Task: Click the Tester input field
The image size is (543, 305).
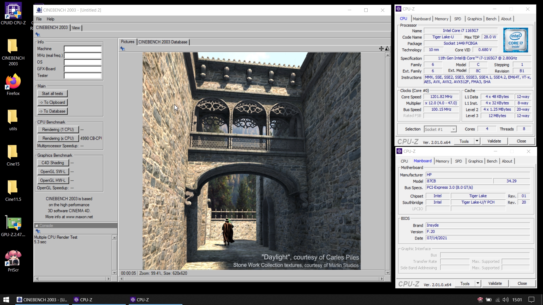Action: coord(83,75)
